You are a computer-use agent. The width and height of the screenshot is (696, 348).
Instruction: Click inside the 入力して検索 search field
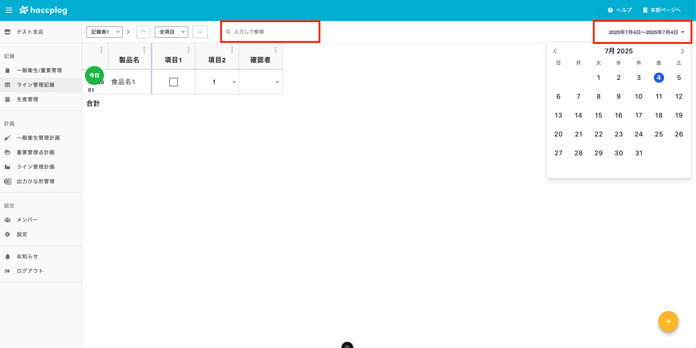[270, 32]
